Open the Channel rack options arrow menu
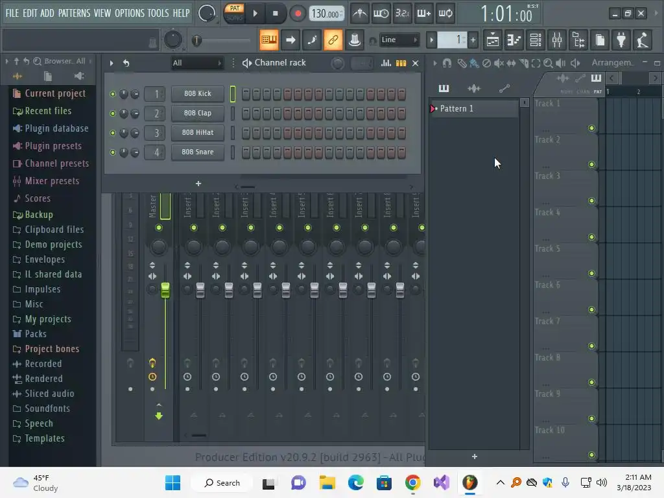 [112, 63]
